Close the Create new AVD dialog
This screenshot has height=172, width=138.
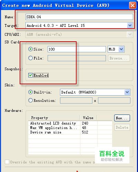click(132, 5)
